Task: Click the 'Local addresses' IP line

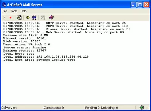Action: tap(46, 57)
